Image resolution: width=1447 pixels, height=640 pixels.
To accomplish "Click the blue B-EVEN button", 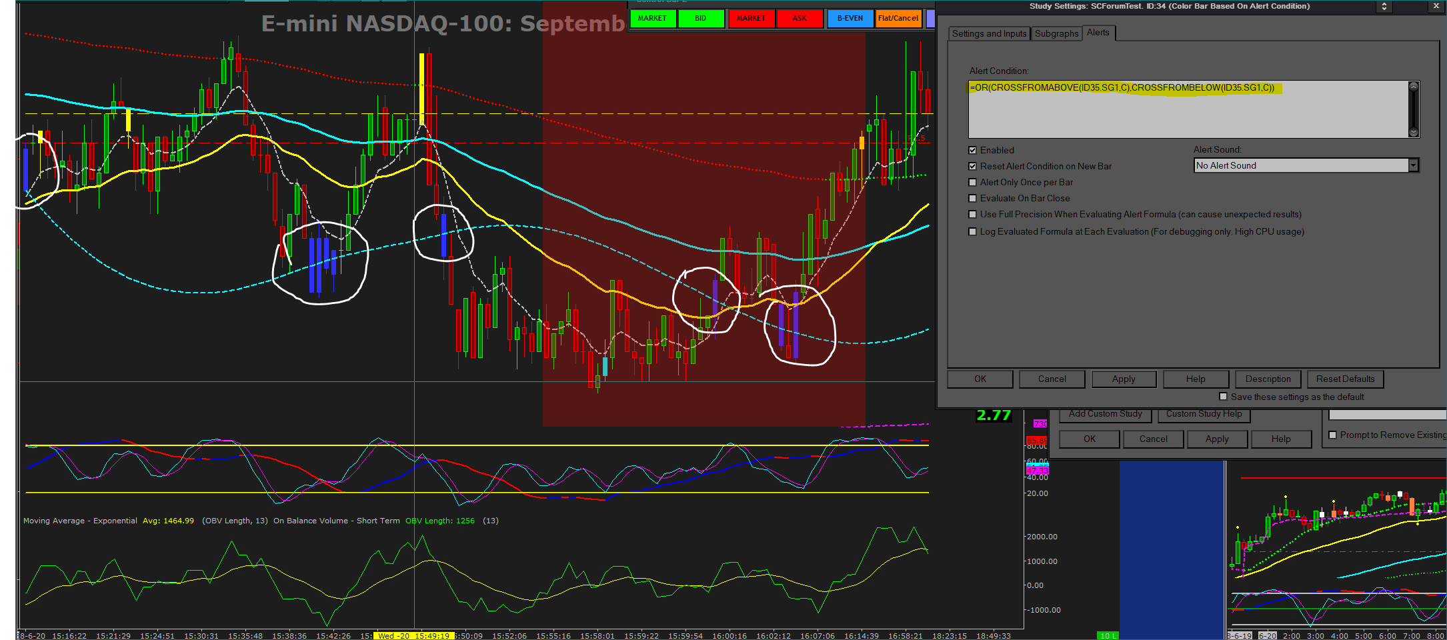I will [850, 19].
